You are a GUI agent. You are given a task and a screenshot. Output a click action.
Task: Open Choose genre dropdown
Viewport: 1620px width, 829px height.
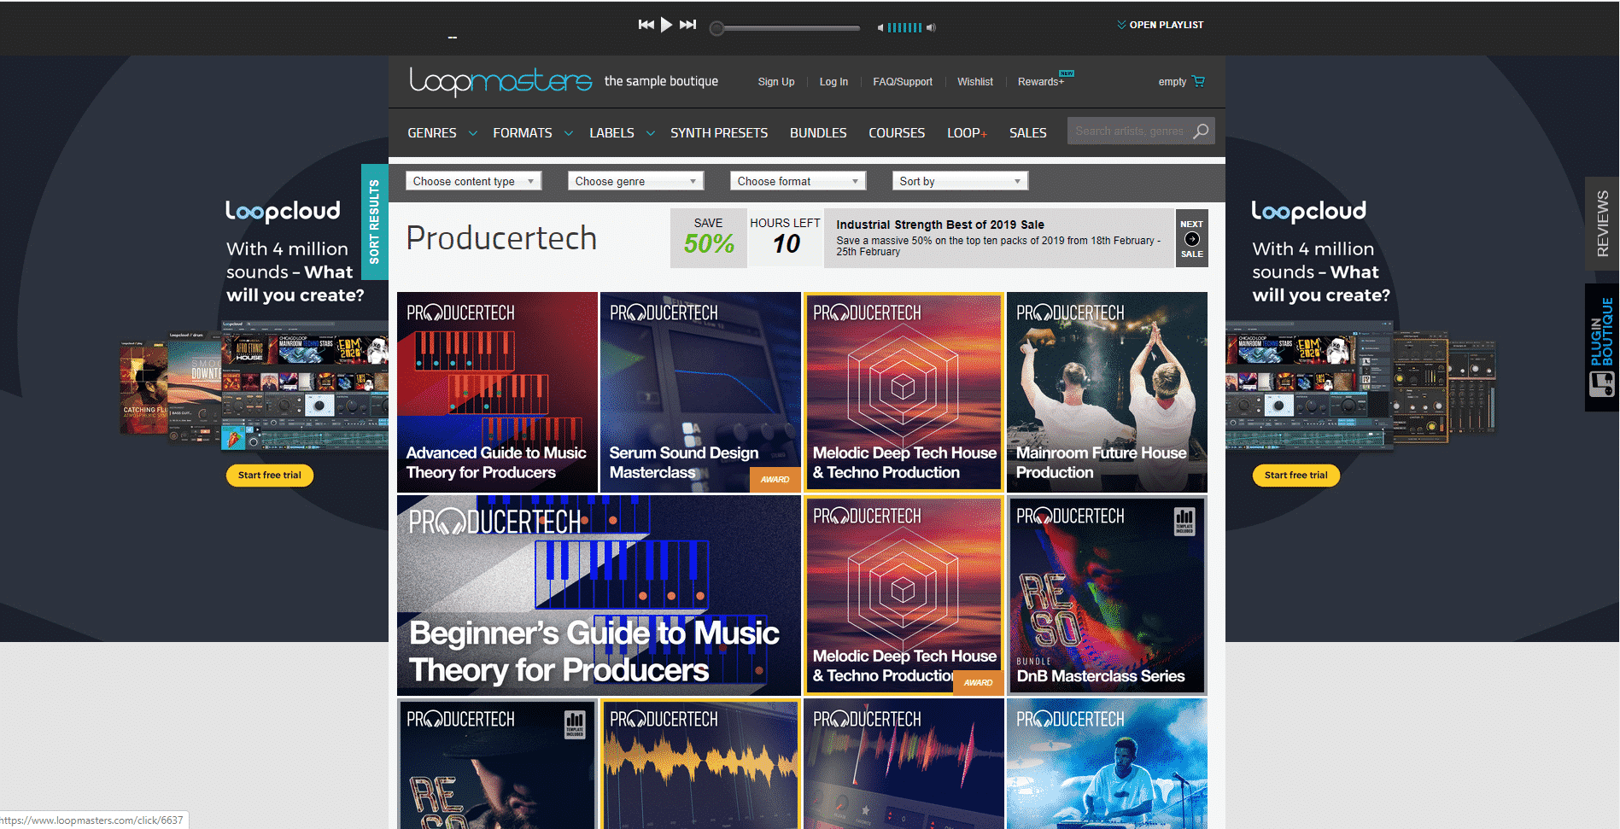pyautogui.click(x=636, y=181)
